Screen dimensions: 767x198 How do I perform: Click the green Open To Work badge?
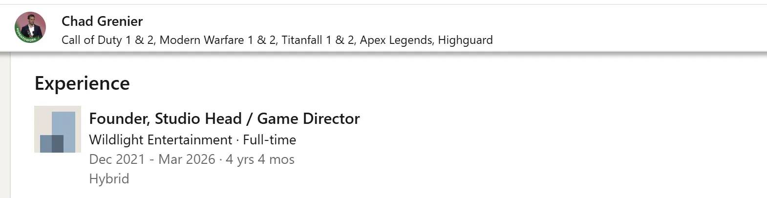pyautogui.click(x=24, y=37)
